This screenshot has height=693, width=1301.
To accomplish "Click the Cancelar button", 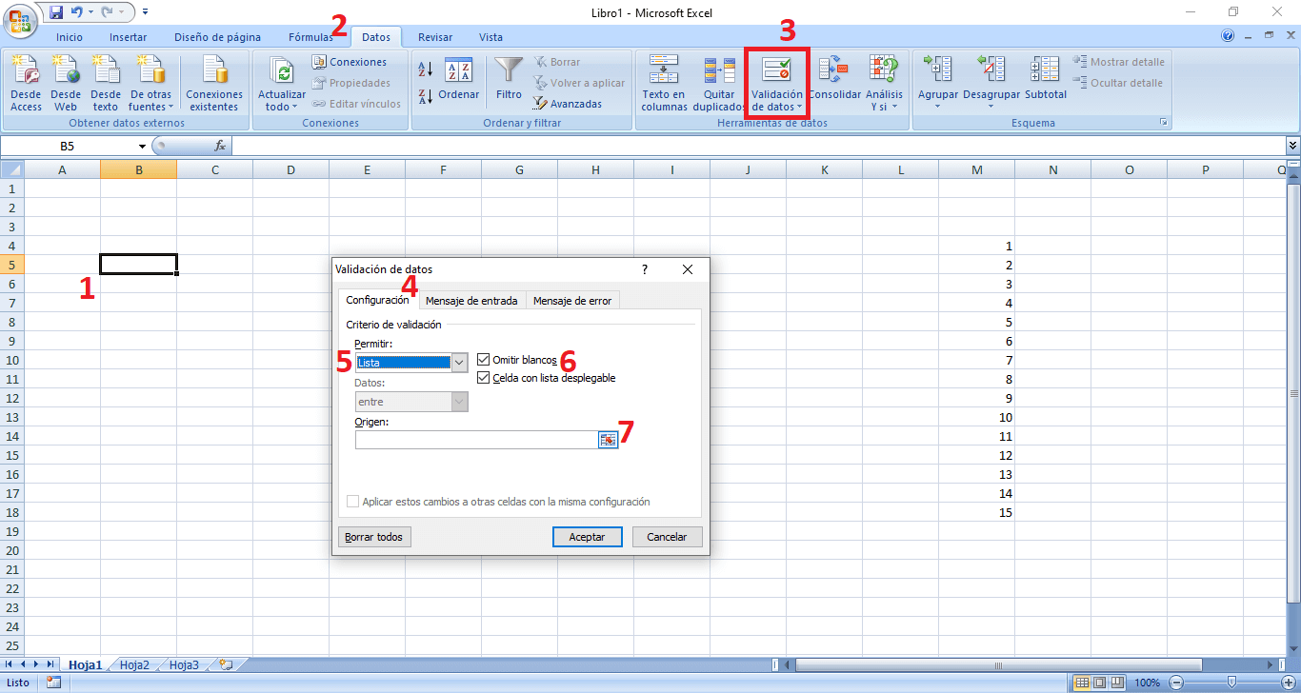I will tap(667, 537).
